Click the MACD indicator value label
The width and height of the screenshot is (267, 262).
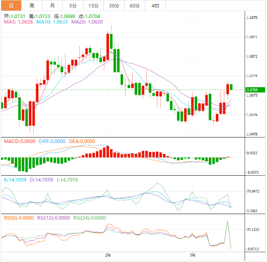pos(19,141)
